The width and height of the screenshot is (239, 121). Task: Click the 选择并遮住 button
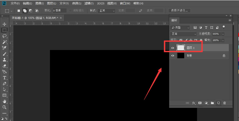[179, 10]
